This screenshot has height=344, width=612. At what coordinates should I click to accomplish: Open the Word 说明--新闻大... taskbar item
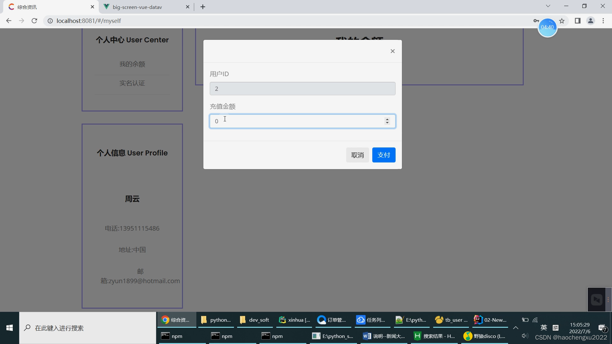pyautogui.click(x=384, y=336)
